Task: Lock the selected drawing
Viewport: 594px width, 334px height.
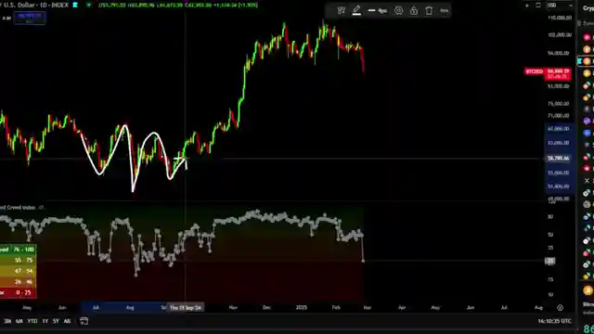Action: point(414,10)
